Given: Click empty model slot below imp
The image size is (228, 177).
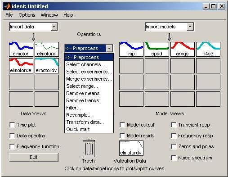Looking at the screenshot, I should 131,66.
